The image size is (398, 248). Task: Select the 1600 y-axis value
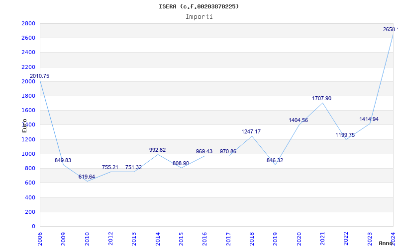[x=28, y=110]
